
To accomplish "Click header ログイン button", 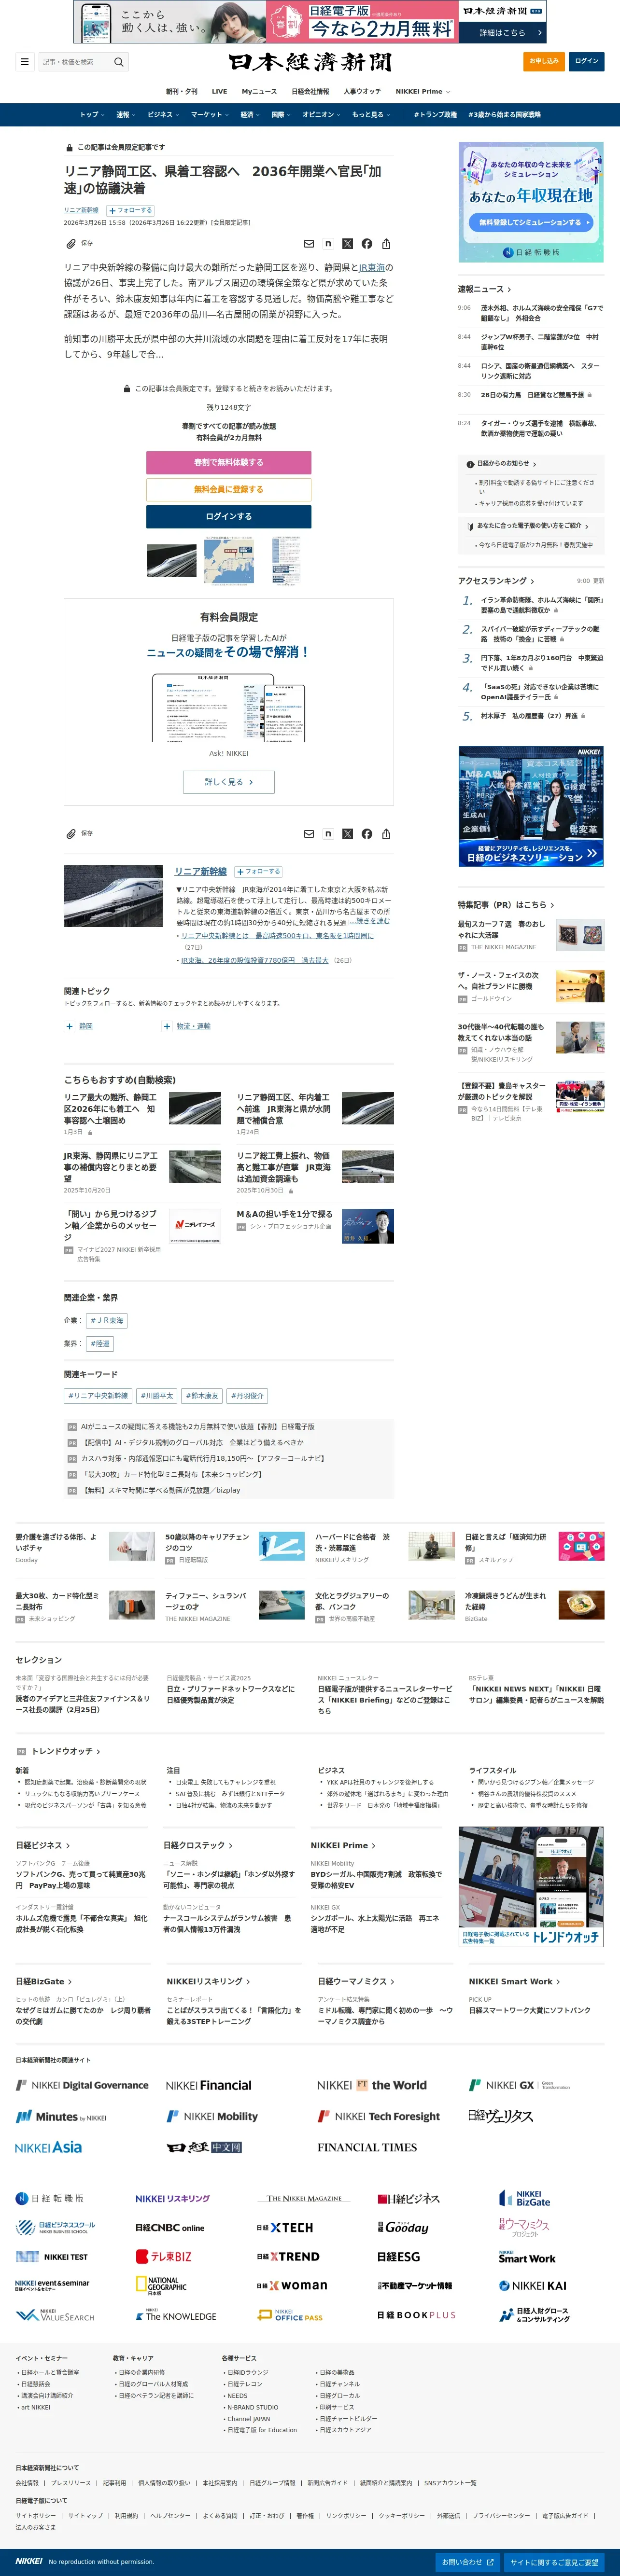I will coord(586,61).
